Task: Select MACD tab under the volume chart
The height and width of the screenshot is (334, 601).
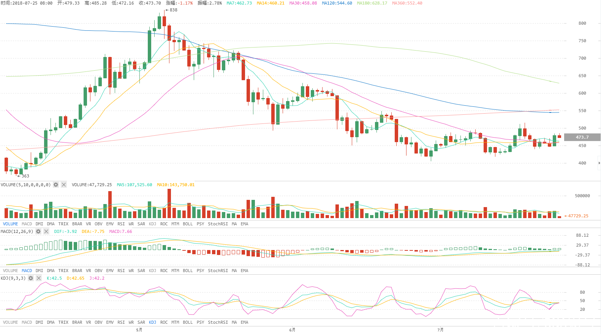Action: pyautogui.click(x=27, y=224)
